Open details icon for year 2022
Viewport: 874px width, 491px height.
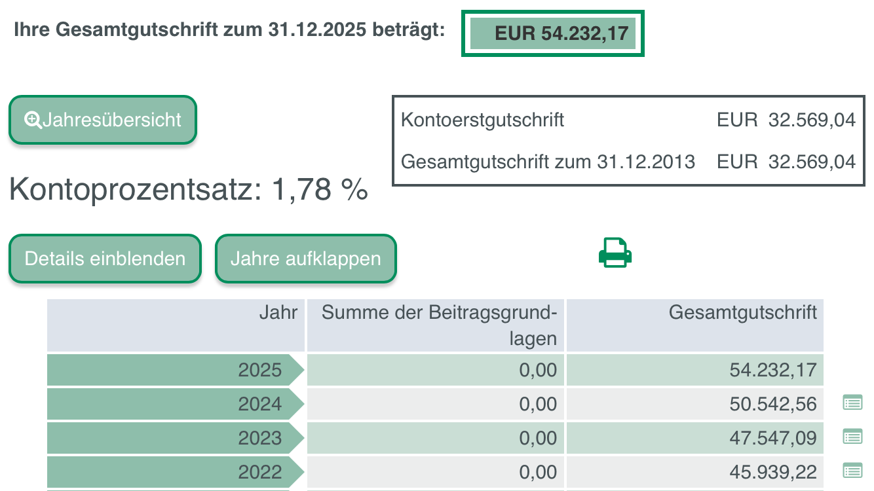tap(852, 470)
